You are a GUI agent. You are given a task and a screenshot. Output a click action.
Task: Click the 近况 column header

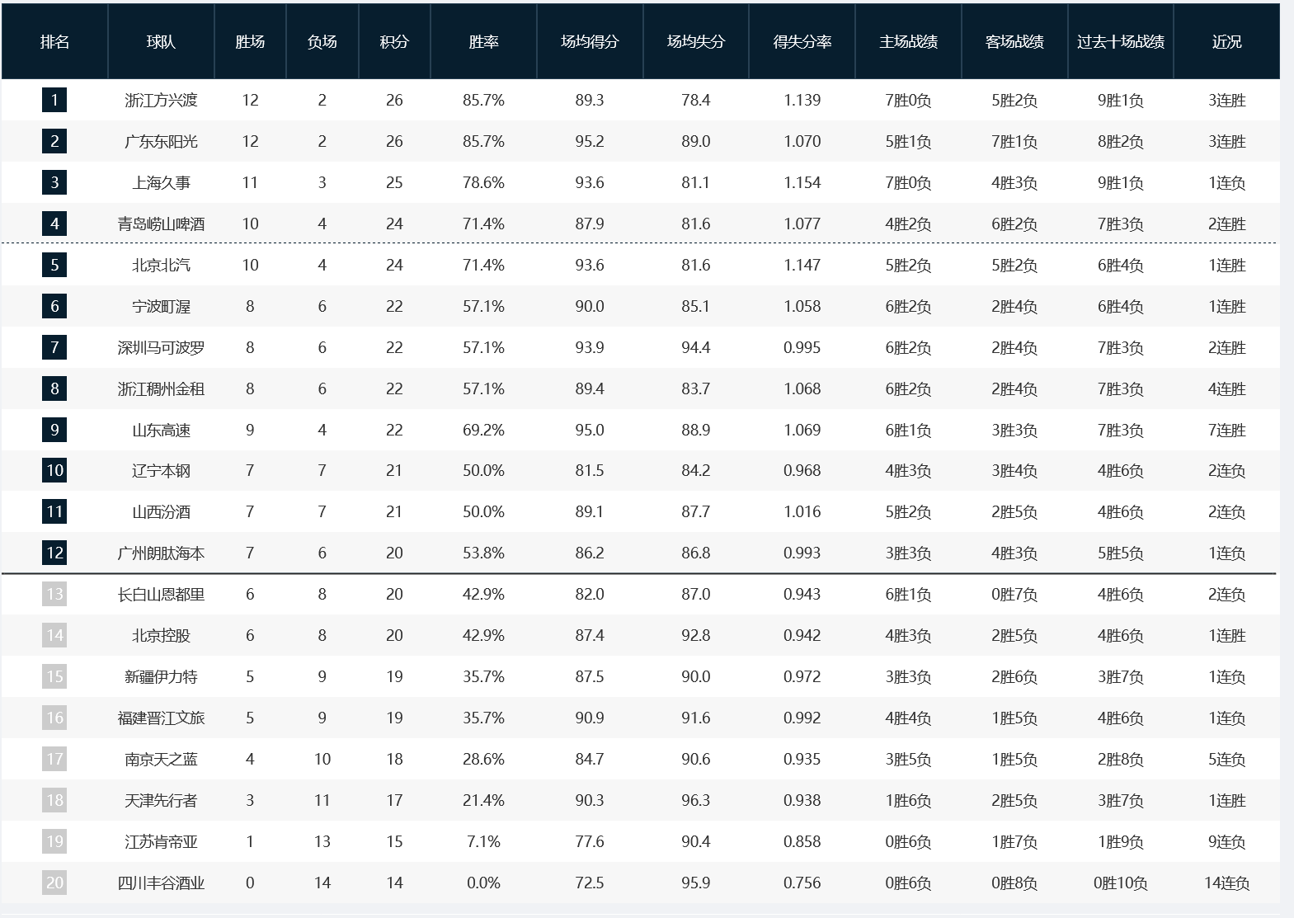(1226, 42)
